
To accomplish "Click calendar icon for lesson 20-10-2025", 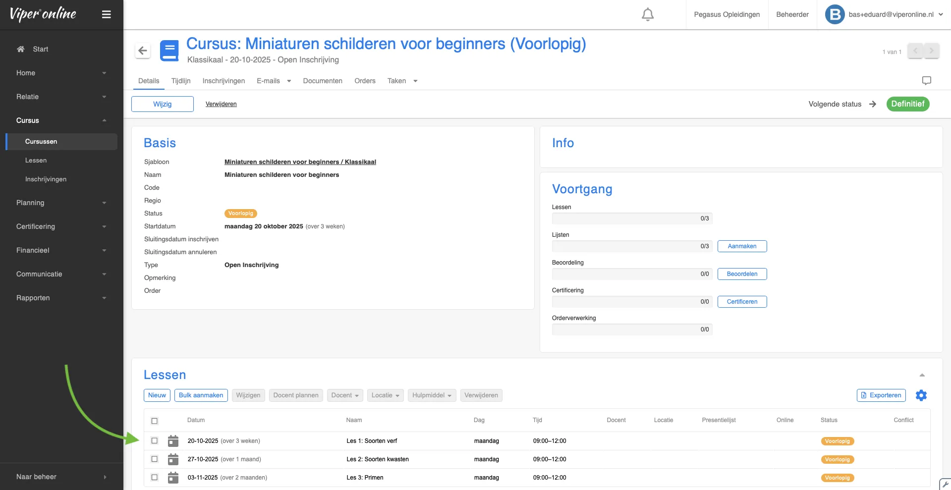I will [173, 441].
